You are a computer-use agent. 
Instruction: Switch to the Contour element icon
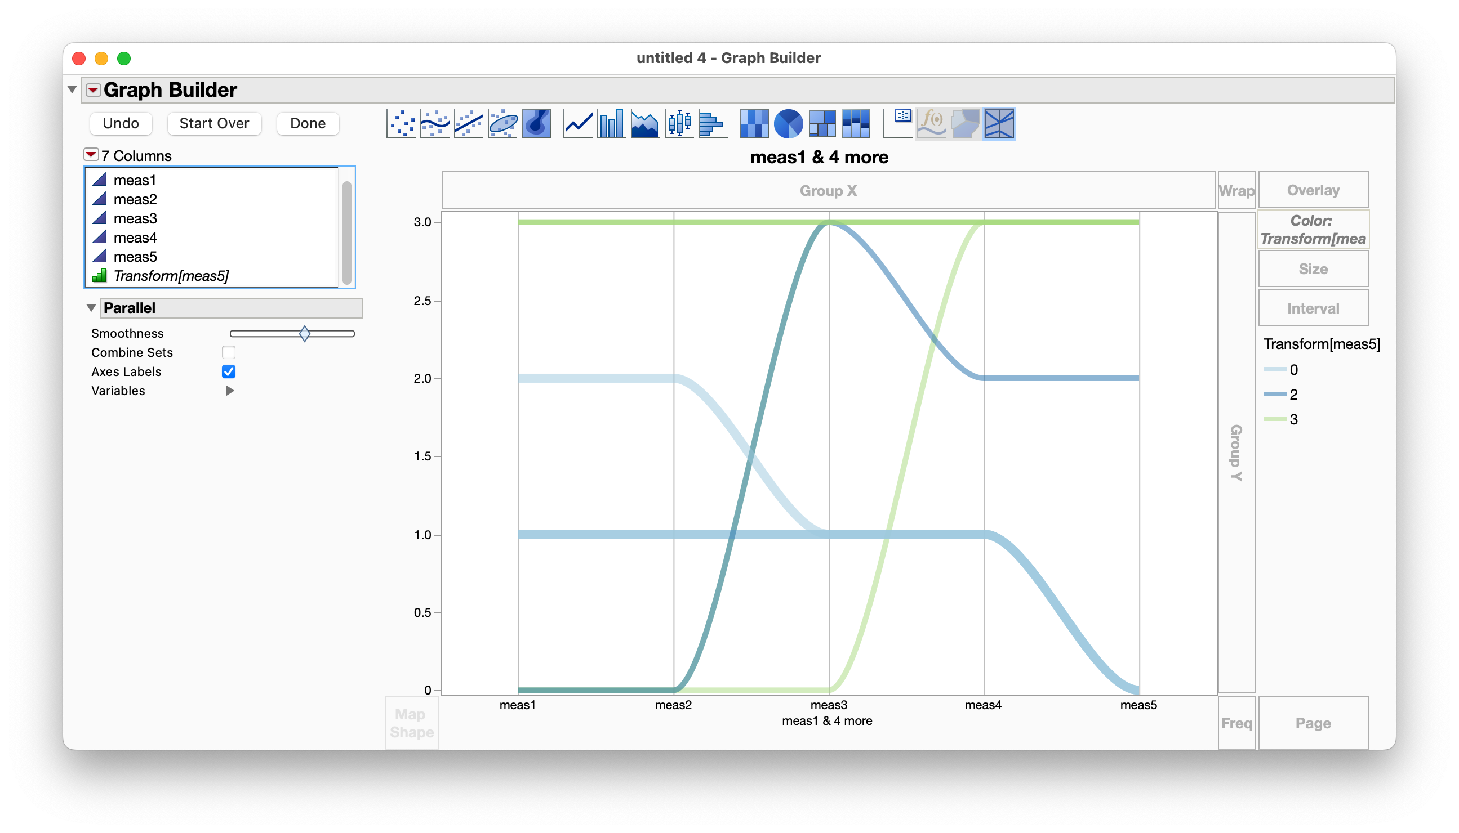point(536,124)
